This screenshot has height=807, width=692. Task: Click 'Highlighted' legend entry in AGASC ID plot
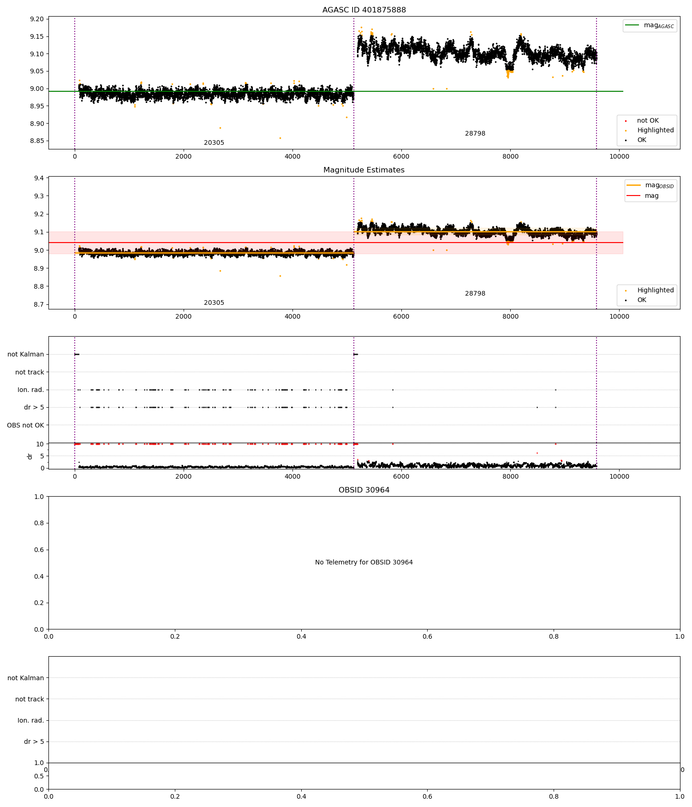[655, 131]
